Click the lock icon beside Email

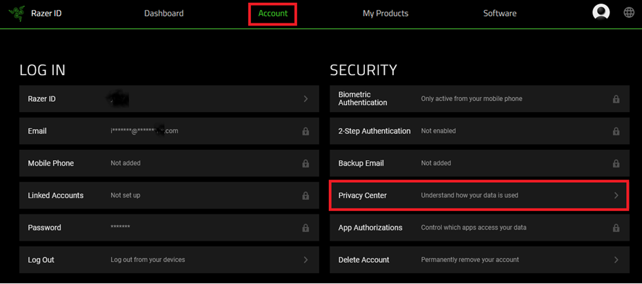pyautogui.click(x=305, y=131)
